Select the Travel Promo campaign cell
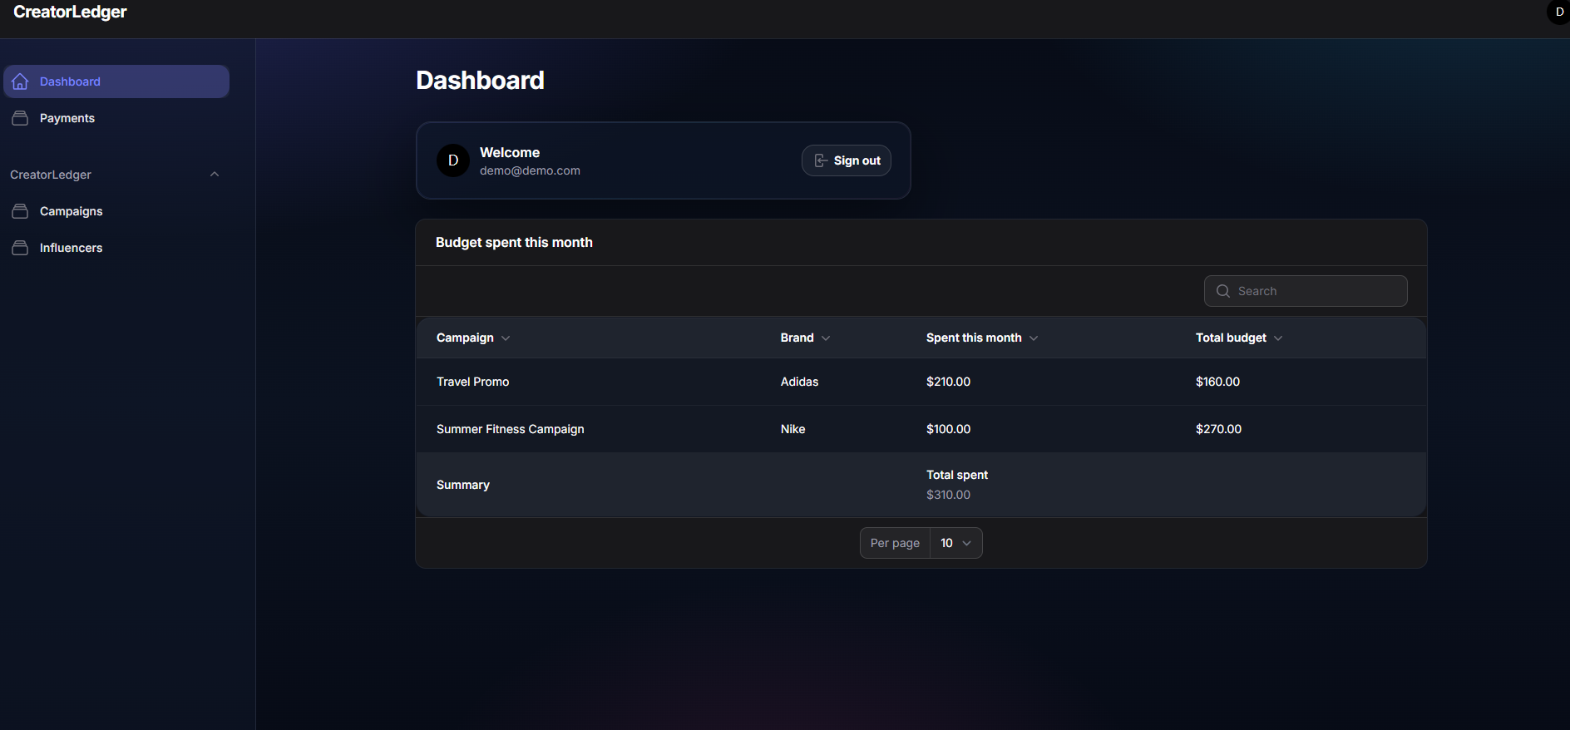This screenshot has height=730, width=1570. pos(472,382)
